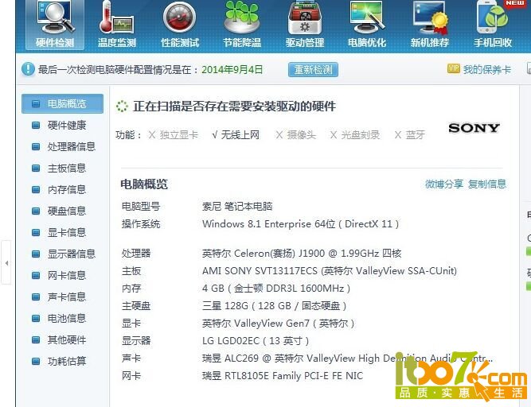Click the 金士顿 DDR3L memory value
531x407 pixels.
(276, 289)
